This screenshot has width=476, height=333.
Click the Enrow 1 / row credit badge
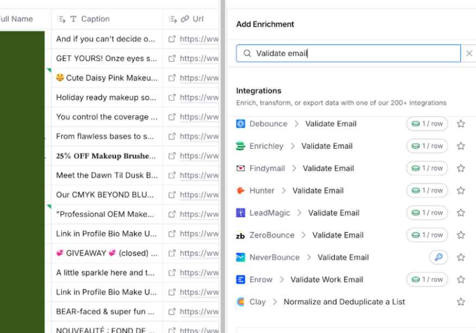[427, 280]
